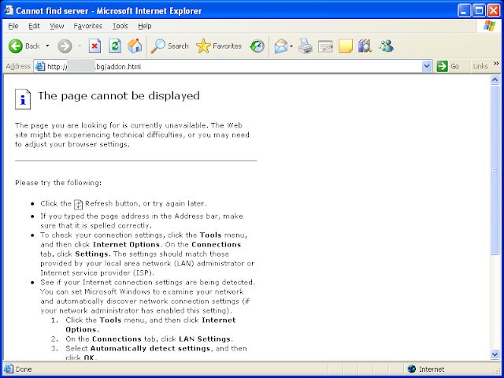Click the scrollbar up arrow
The image size is (504, 378).
(x=495, y=80)
